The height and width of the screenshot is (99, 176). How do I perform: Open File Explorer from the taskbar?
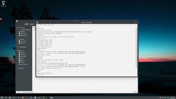[10, 98]
